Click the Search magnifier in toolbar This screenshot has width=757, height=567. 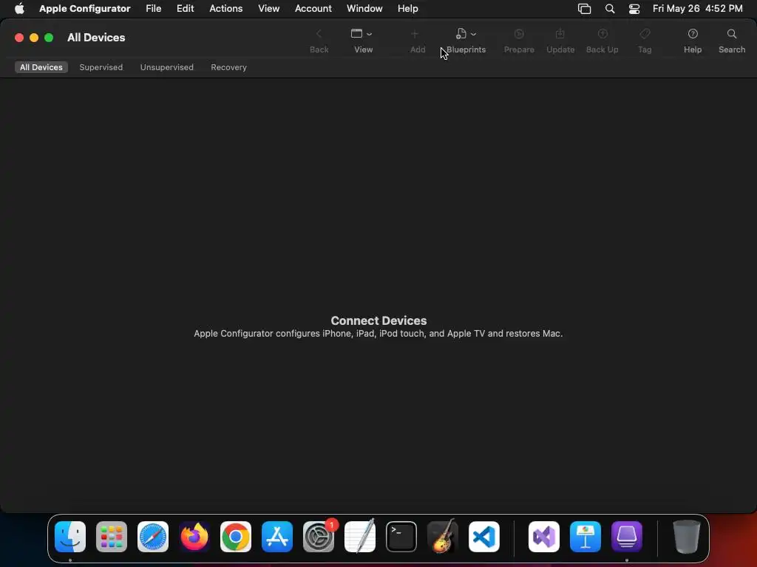click(x=732, y=34)
